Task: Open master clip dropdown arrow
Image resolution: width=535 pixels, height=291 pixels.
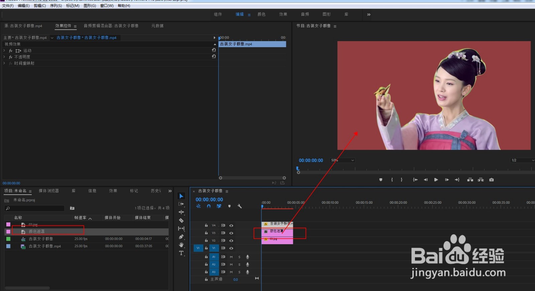Action: click(52, 38)
